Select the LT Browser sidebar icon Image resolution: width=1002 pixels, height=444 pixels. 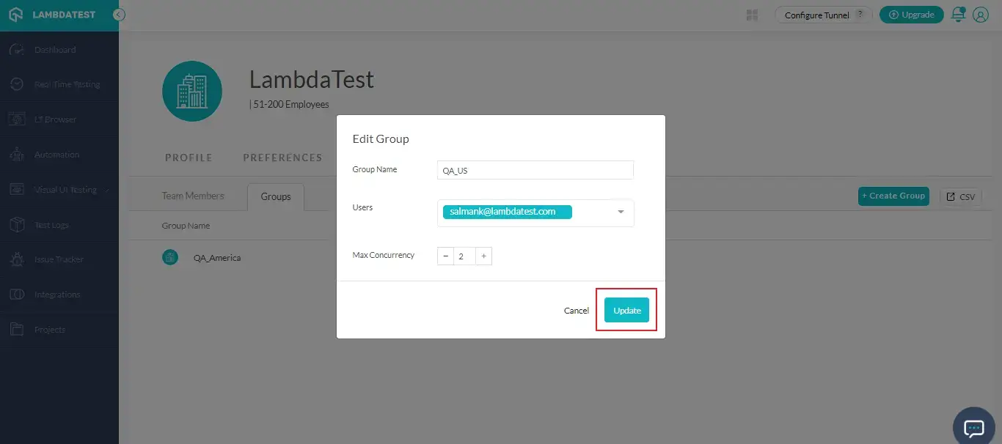17,119
